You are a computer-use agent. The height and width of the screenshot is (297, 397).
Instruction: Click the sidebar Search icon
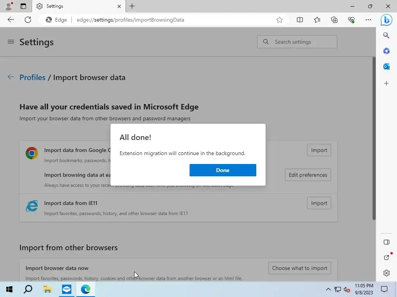click(386, 35)
